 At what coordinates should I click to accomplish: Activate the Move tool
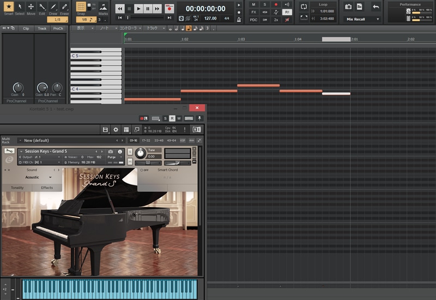point(31,7)
